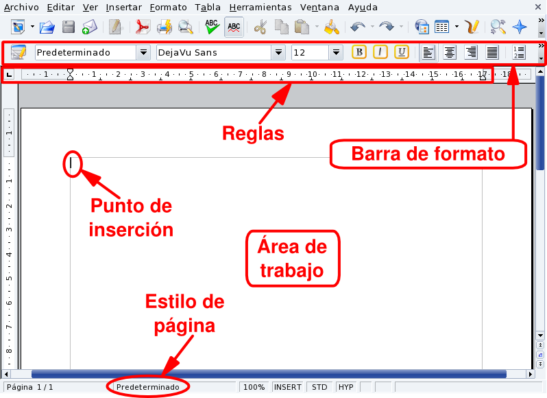Screen dimensions: 547x398
Task: Open the Insertar menu
Action: (x=124, y=8)
